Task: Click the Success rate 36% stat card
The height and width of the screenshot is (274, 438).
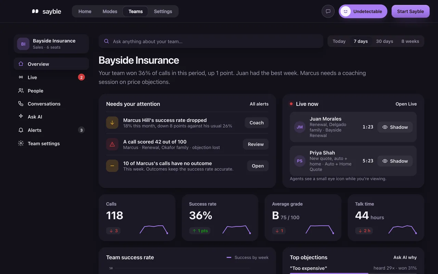Action: pyautogui.click(x=220, y=218)
